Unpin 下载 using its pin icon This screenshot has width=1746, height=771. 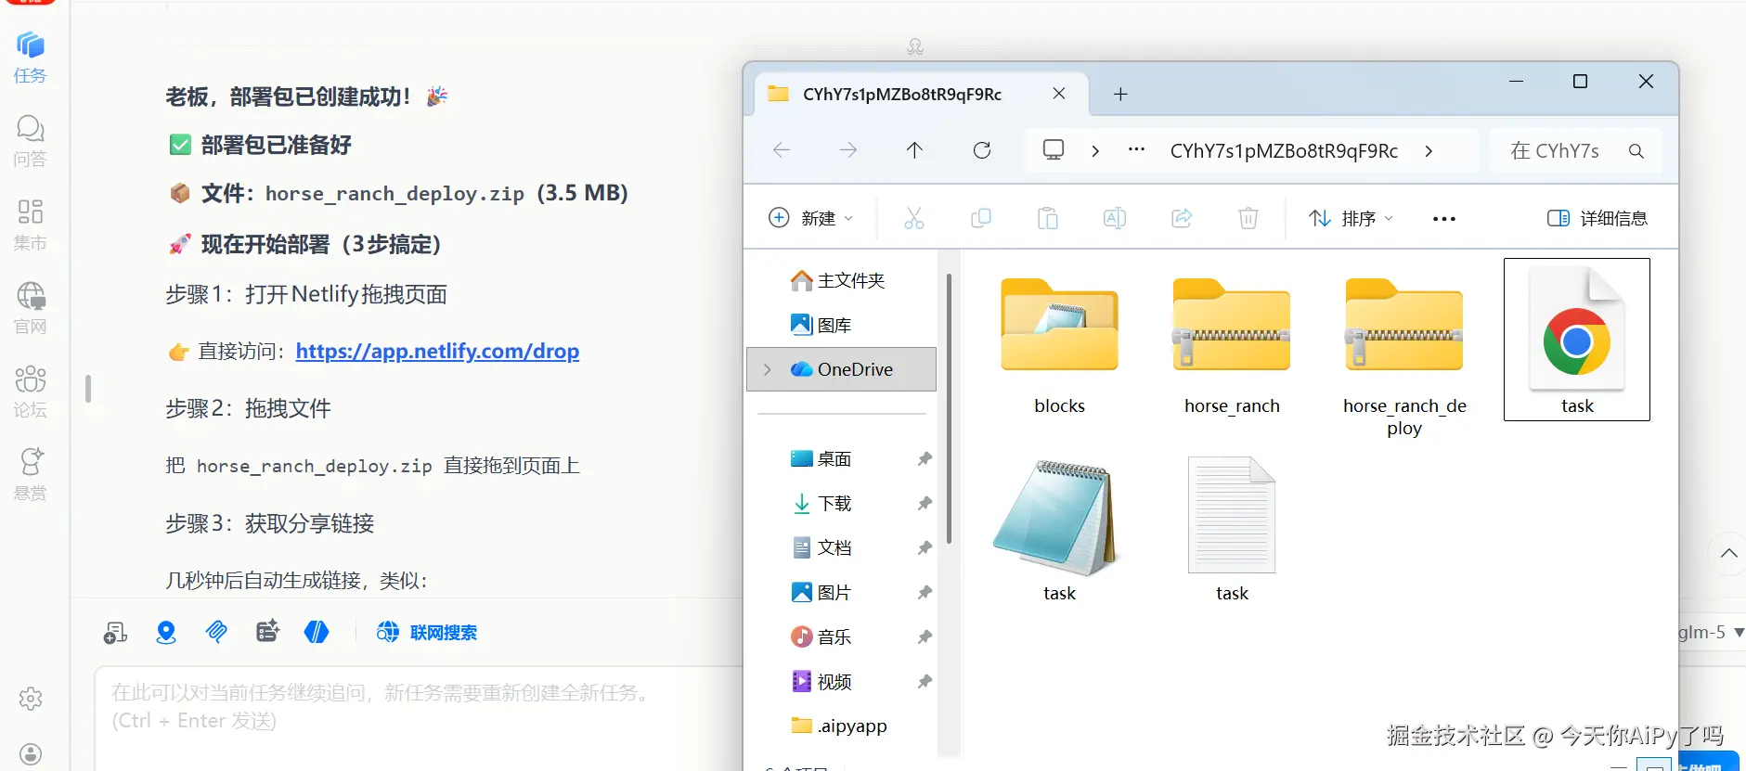(925, 503)
